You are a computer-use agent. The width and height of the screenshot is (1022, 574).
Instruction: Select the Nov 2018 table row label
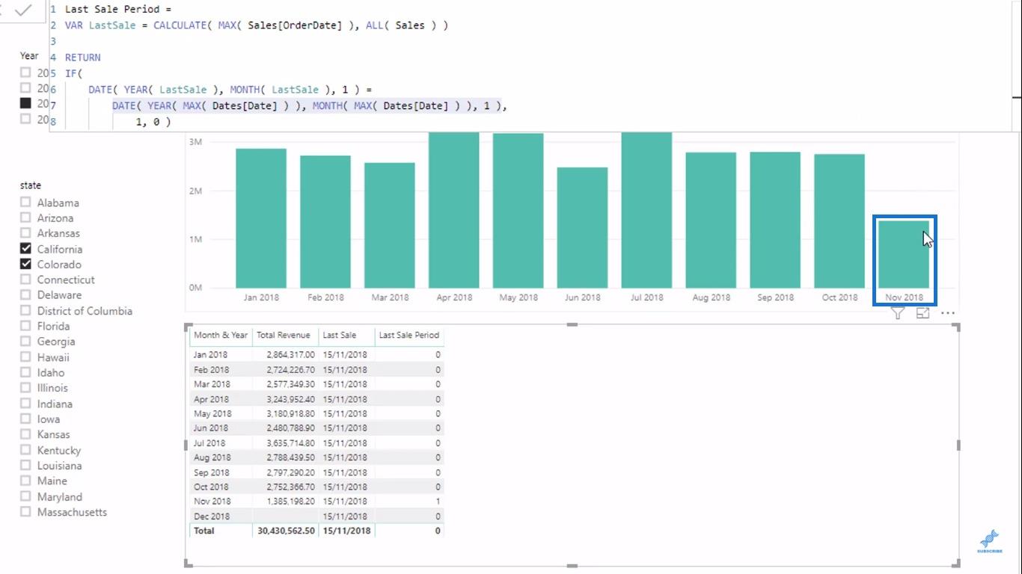[x=212, y=502]
